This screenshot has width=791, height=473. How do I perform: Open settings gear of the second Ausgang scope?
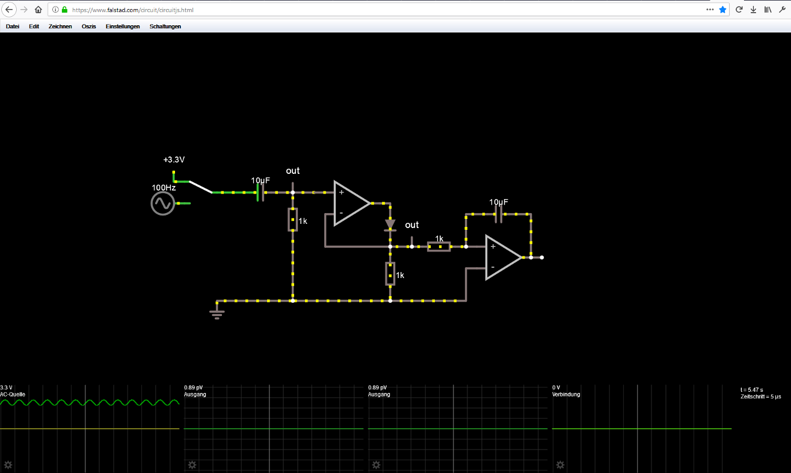point(376,465)
